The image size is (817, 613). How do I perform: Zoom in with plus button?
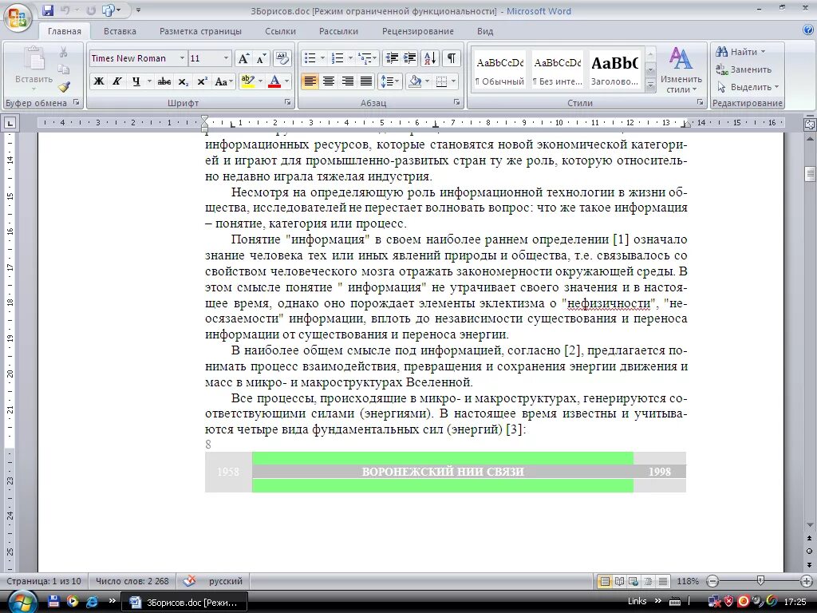click(807, 581)
